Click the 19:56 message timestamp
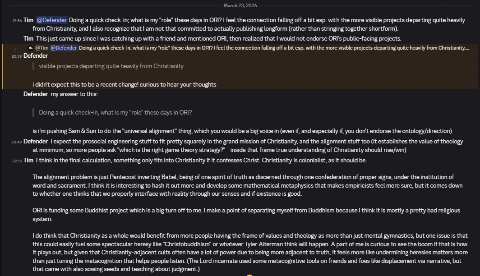The height and width of the screenshot is (276, 480). tap(17, 20)
